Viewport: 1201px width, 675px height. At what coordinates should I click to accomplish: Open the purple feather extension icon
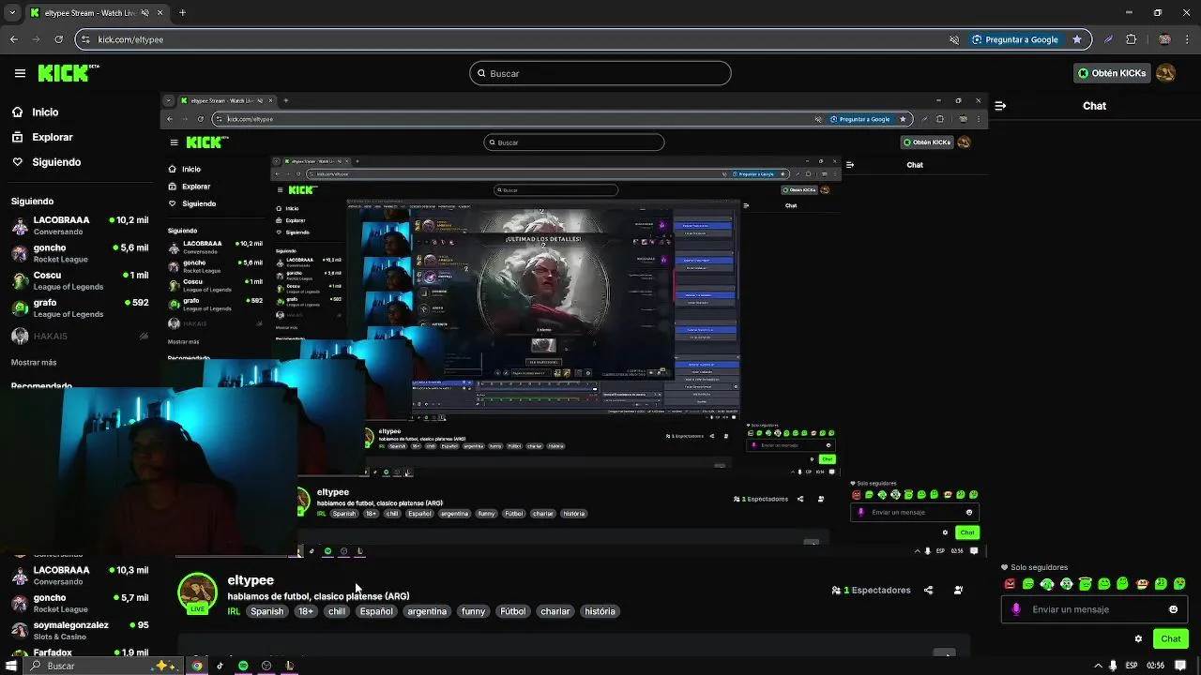(x=1108, y=39)
